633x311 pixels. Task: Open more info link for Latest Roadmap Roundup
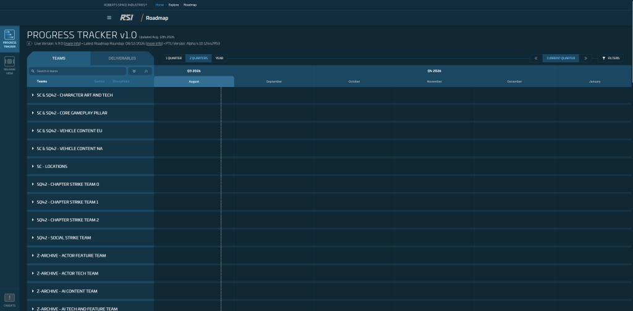click(x=154, y=44)
